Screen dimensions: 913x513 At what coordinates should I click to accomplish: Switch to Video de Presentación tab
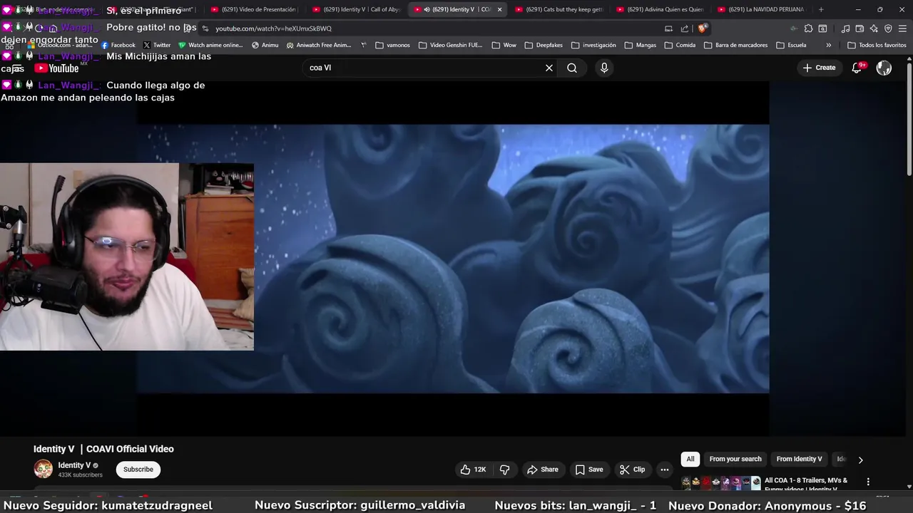[255, 9]
